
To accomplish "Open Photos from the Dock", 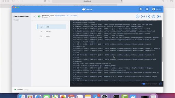I will pyautogui.click(x=63, y=96).
